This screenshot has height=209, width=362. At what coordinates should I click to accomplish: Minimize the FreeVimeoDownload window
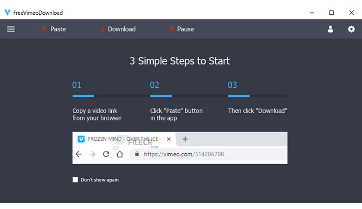[312, 13]
